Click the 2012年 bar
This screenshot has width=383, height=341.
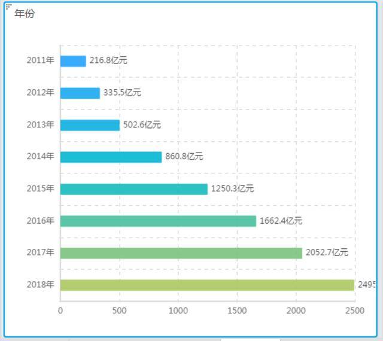tap(80, 93)
